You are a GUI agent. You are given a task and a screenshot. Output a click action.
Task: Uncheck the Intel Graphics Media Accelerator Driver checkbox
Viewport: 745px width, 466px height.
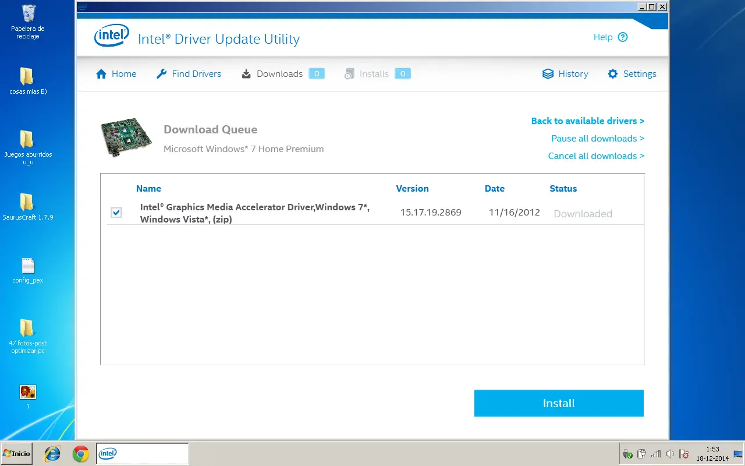point(116,213)
